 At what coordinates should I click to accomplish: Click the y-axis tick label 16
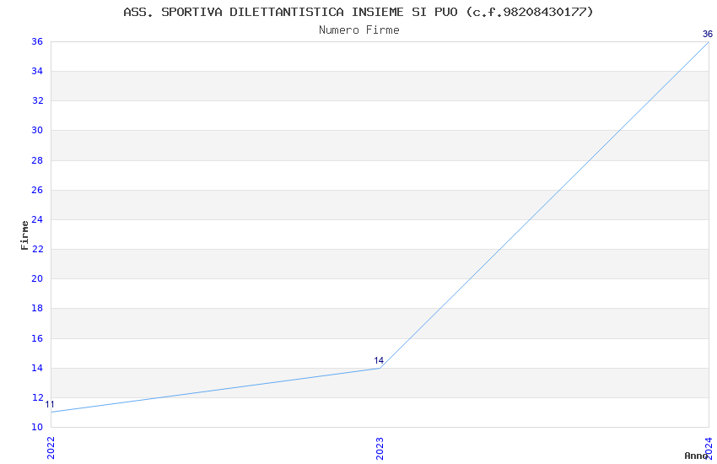37,338
